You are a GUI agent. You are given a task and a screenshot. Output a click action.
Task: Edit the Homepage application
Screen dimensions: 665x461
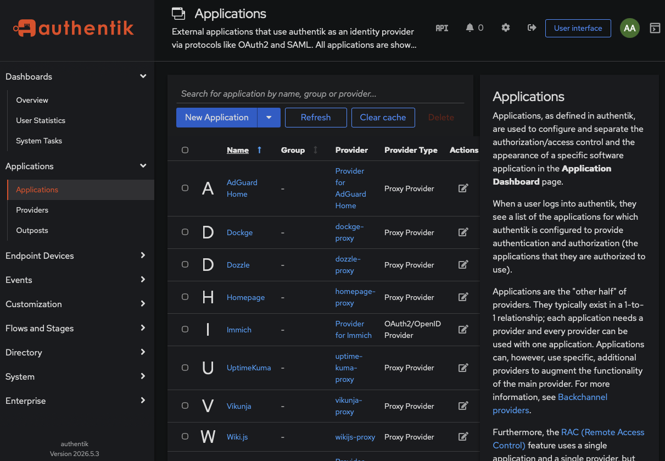[463, 297]
